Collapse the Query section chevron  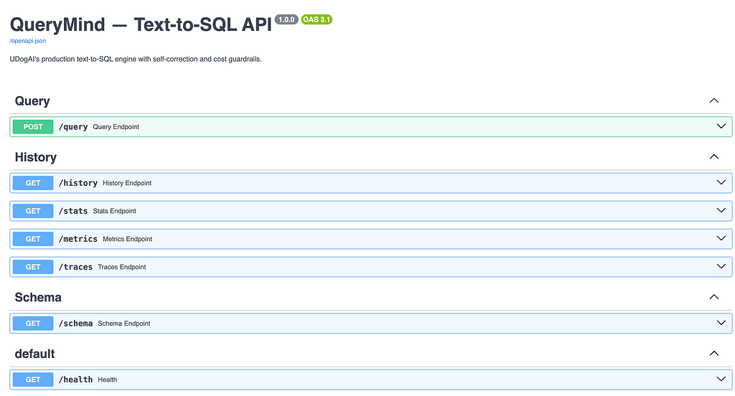[714, 100]
